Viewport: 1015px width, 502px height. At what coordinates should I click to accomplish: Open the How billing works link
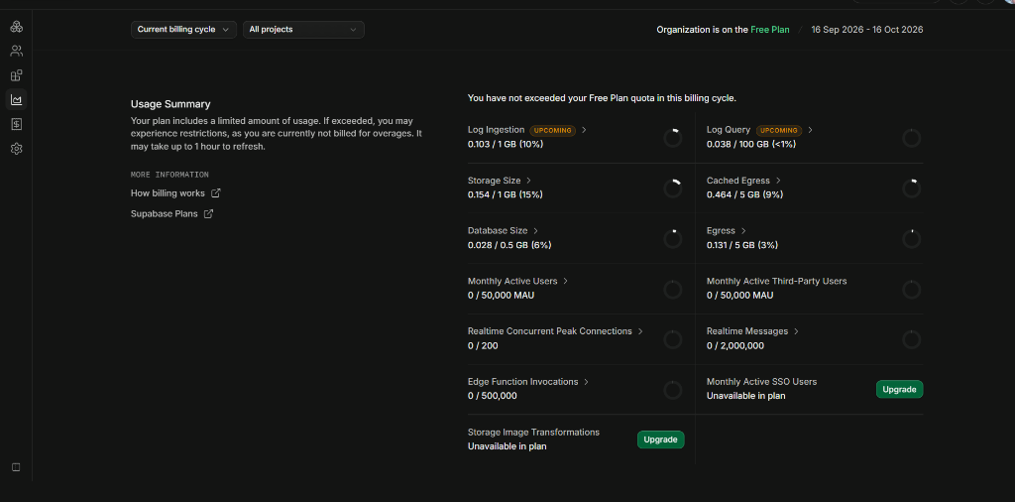pyautogui.click(x=168, y=193)
